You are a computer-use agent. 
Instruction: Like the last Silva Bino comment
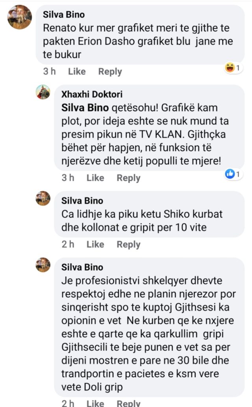click(x=95, y=403)
